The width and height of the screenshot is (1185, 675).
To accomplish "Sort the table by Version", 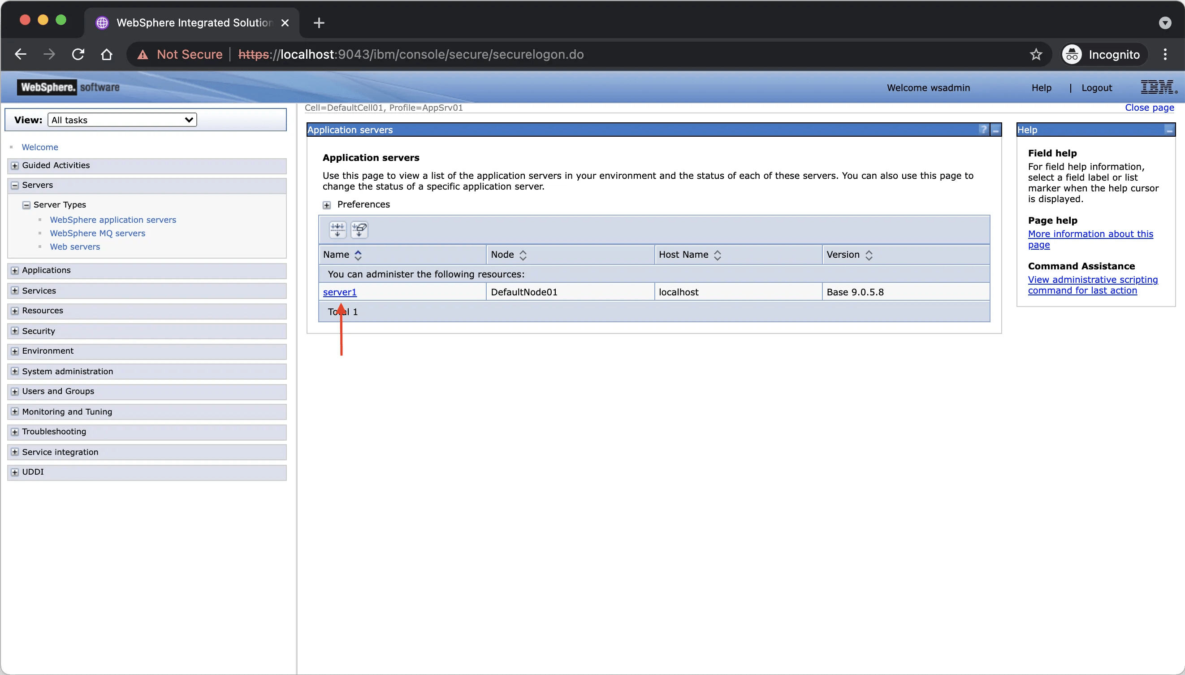I will tap(869, 255).
